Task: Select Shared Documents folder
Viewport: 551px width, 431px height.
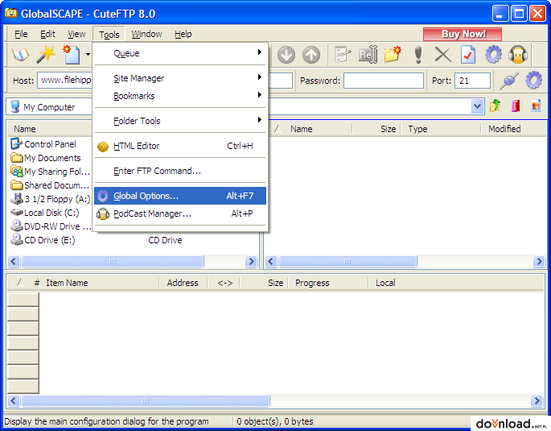Action: click(50, 185)
